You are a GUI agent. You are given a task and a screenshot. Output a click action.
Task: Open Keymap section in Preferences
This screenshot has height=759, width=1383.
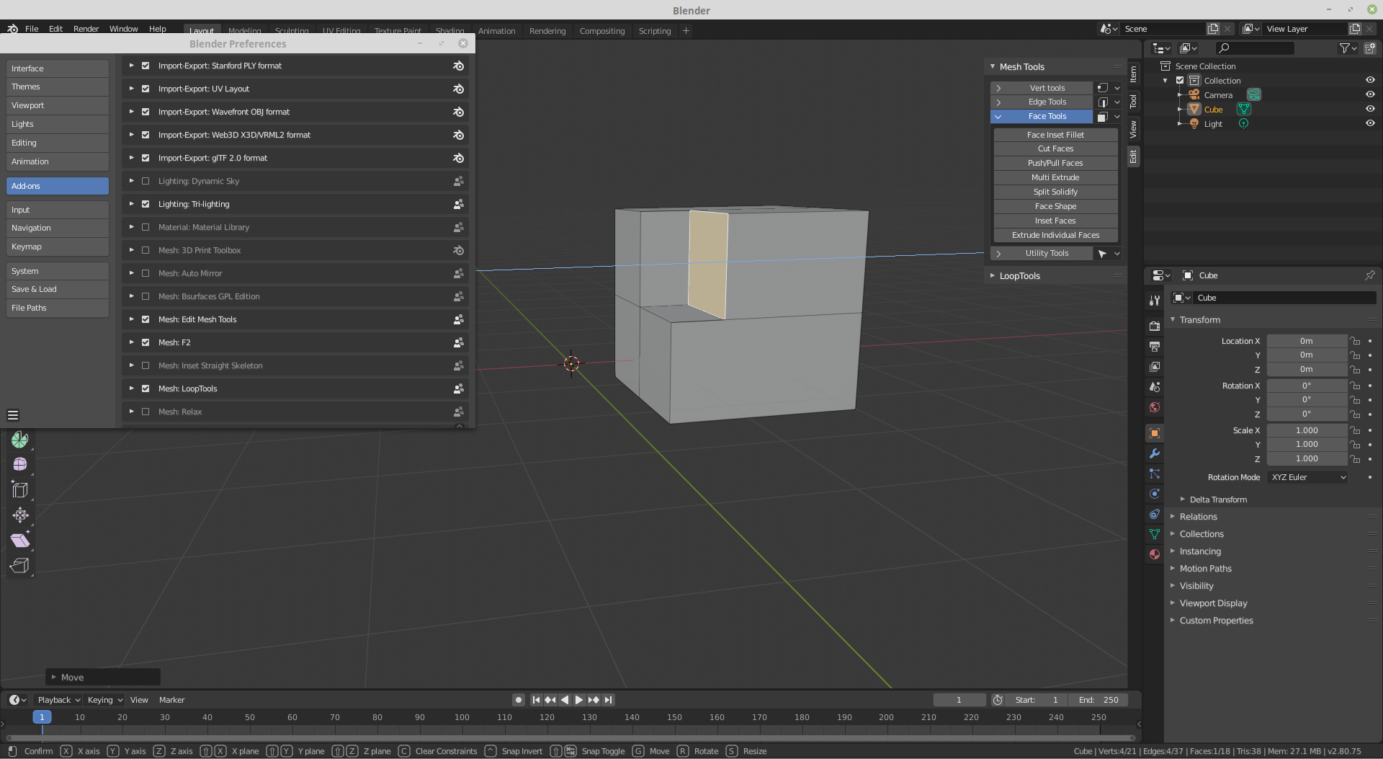coord(58,247)
